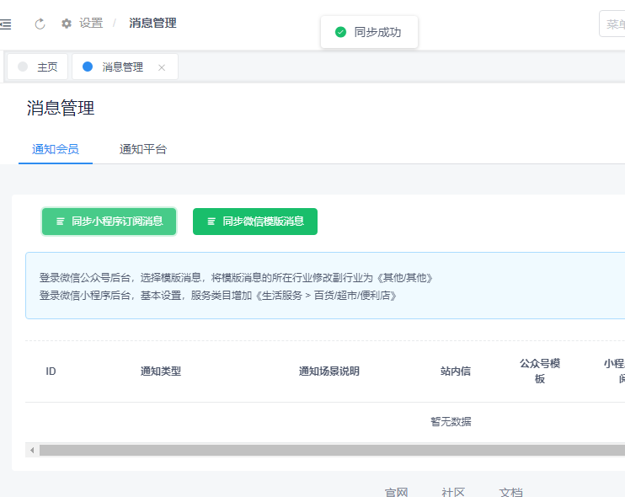Close the 消息管理 page tab
Viewport: 625px width, 497px height.
[x=162, y=67]
